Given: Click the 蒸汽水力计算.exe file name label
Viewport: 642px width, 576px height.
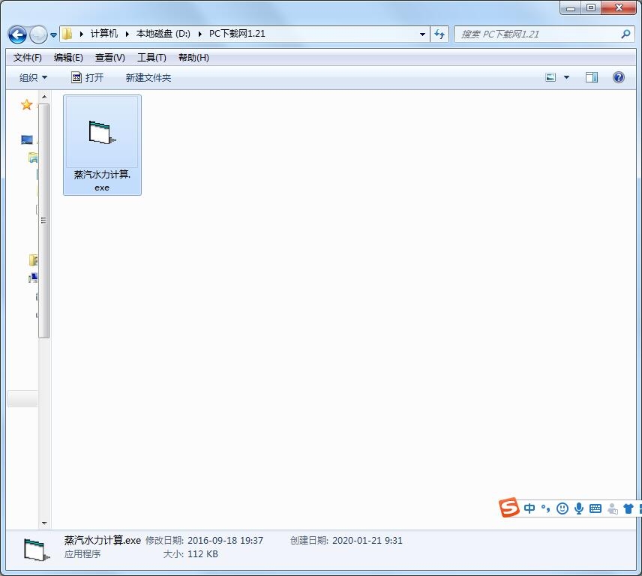Looking at the screenshot, I should coord(102,181).
